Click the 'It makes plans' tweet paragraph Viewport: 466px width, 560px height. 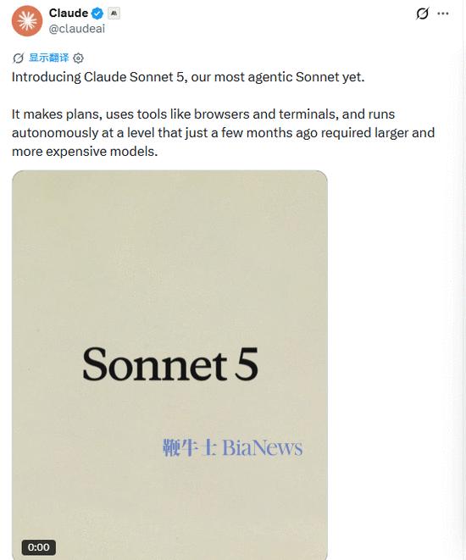(223, 133)
